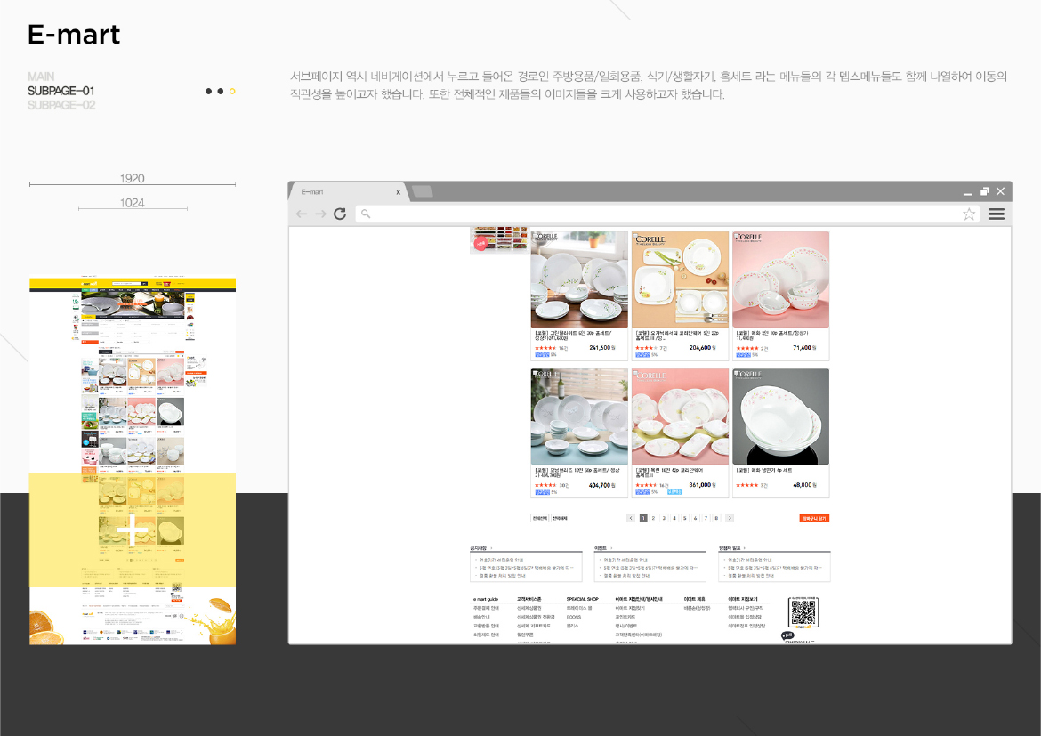Select the SUBPAGE-01 menu item
The height and width of the screenshot is (736, 1041).
tap(61, 90)
